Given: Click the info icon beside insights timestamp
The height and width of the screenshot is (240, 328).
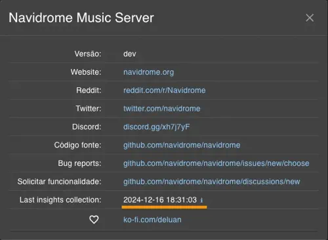Looking at the screenshot, I should [x=201, y=200].
